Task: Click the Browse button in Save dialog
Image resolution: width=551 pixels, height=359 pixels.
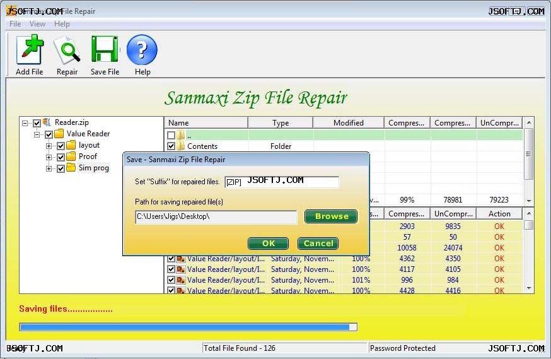Action: tap(331, 216)
